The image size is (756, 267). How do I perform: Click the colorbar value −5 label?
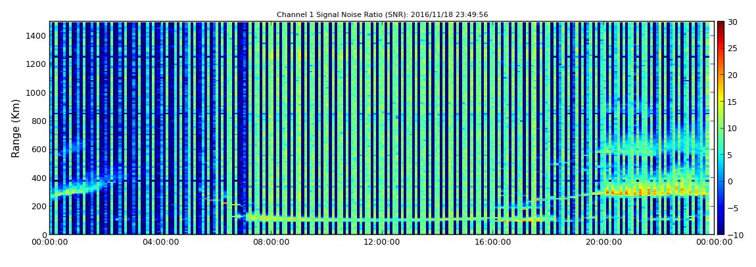(733, 209)
